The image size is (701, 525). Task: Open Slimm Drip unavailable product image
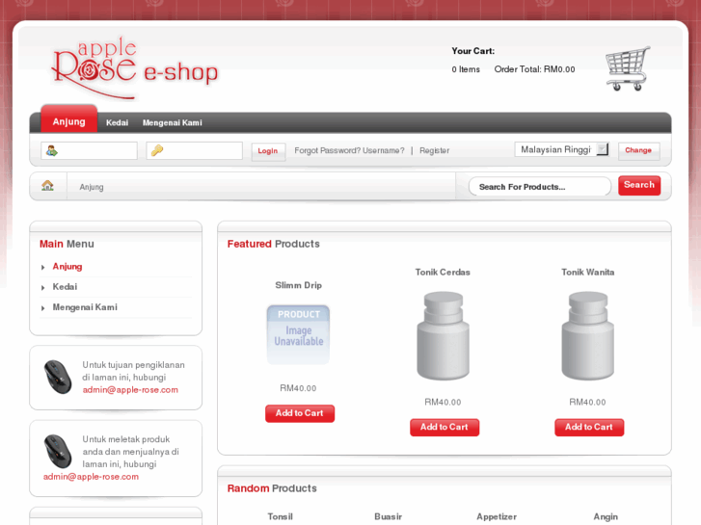coord(298,334)
